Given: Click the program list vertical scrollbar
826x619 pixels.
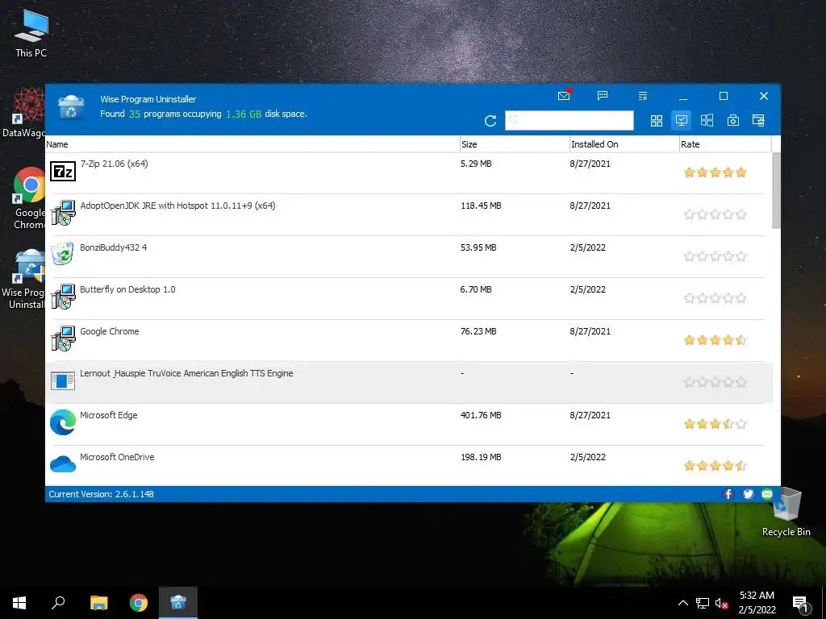Looking at the screenshot, I should click(x=777, y=190).
